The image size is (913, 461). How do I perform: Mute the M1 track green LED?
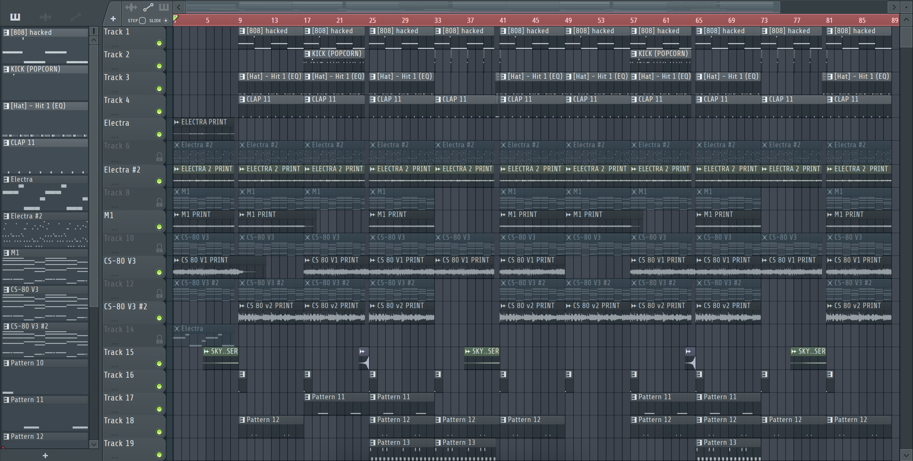click(x=159, y=227)
